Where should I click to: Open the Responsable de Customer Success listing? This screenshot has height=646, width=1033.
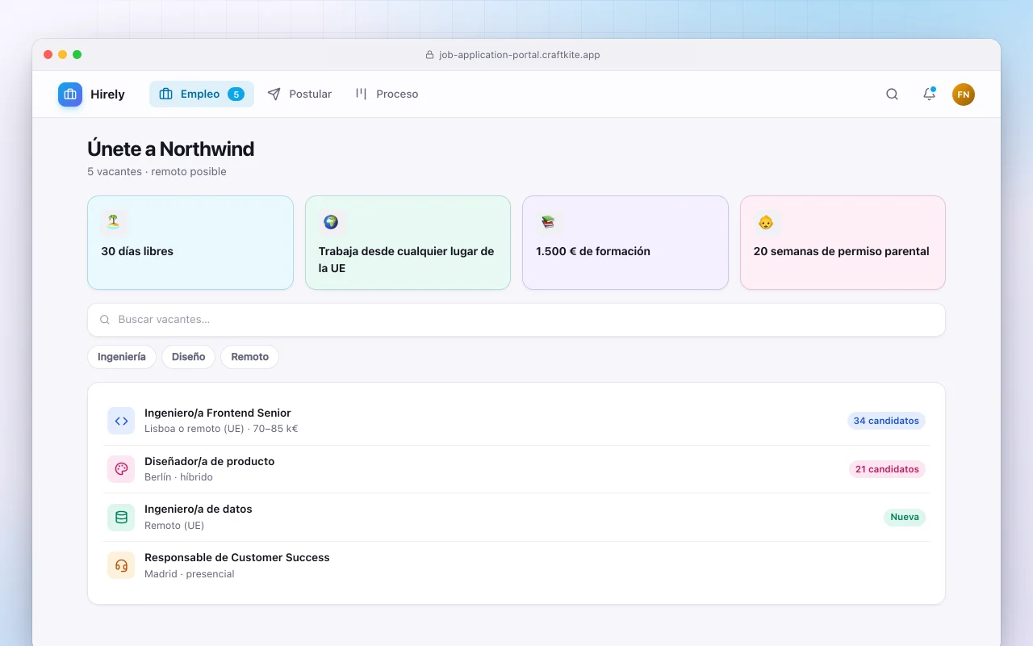pyautogui.click(x=516, y=565)
